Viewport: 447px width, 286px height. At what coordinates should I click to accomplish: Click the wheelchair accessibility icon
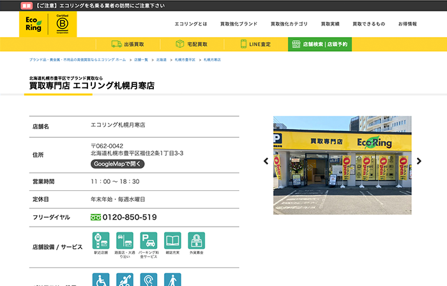[101, 280]
